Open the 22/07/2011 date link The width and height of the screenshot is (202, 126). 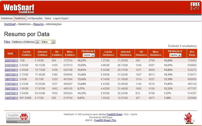(11, 60)
